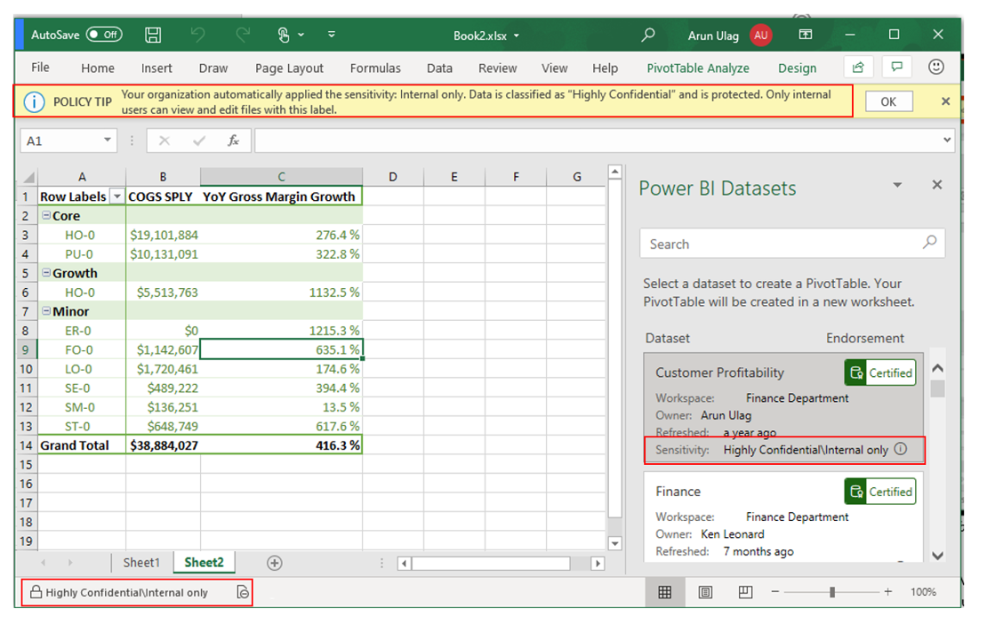
Task: Open the Name Box dropdown arrow
Action: 108,140
